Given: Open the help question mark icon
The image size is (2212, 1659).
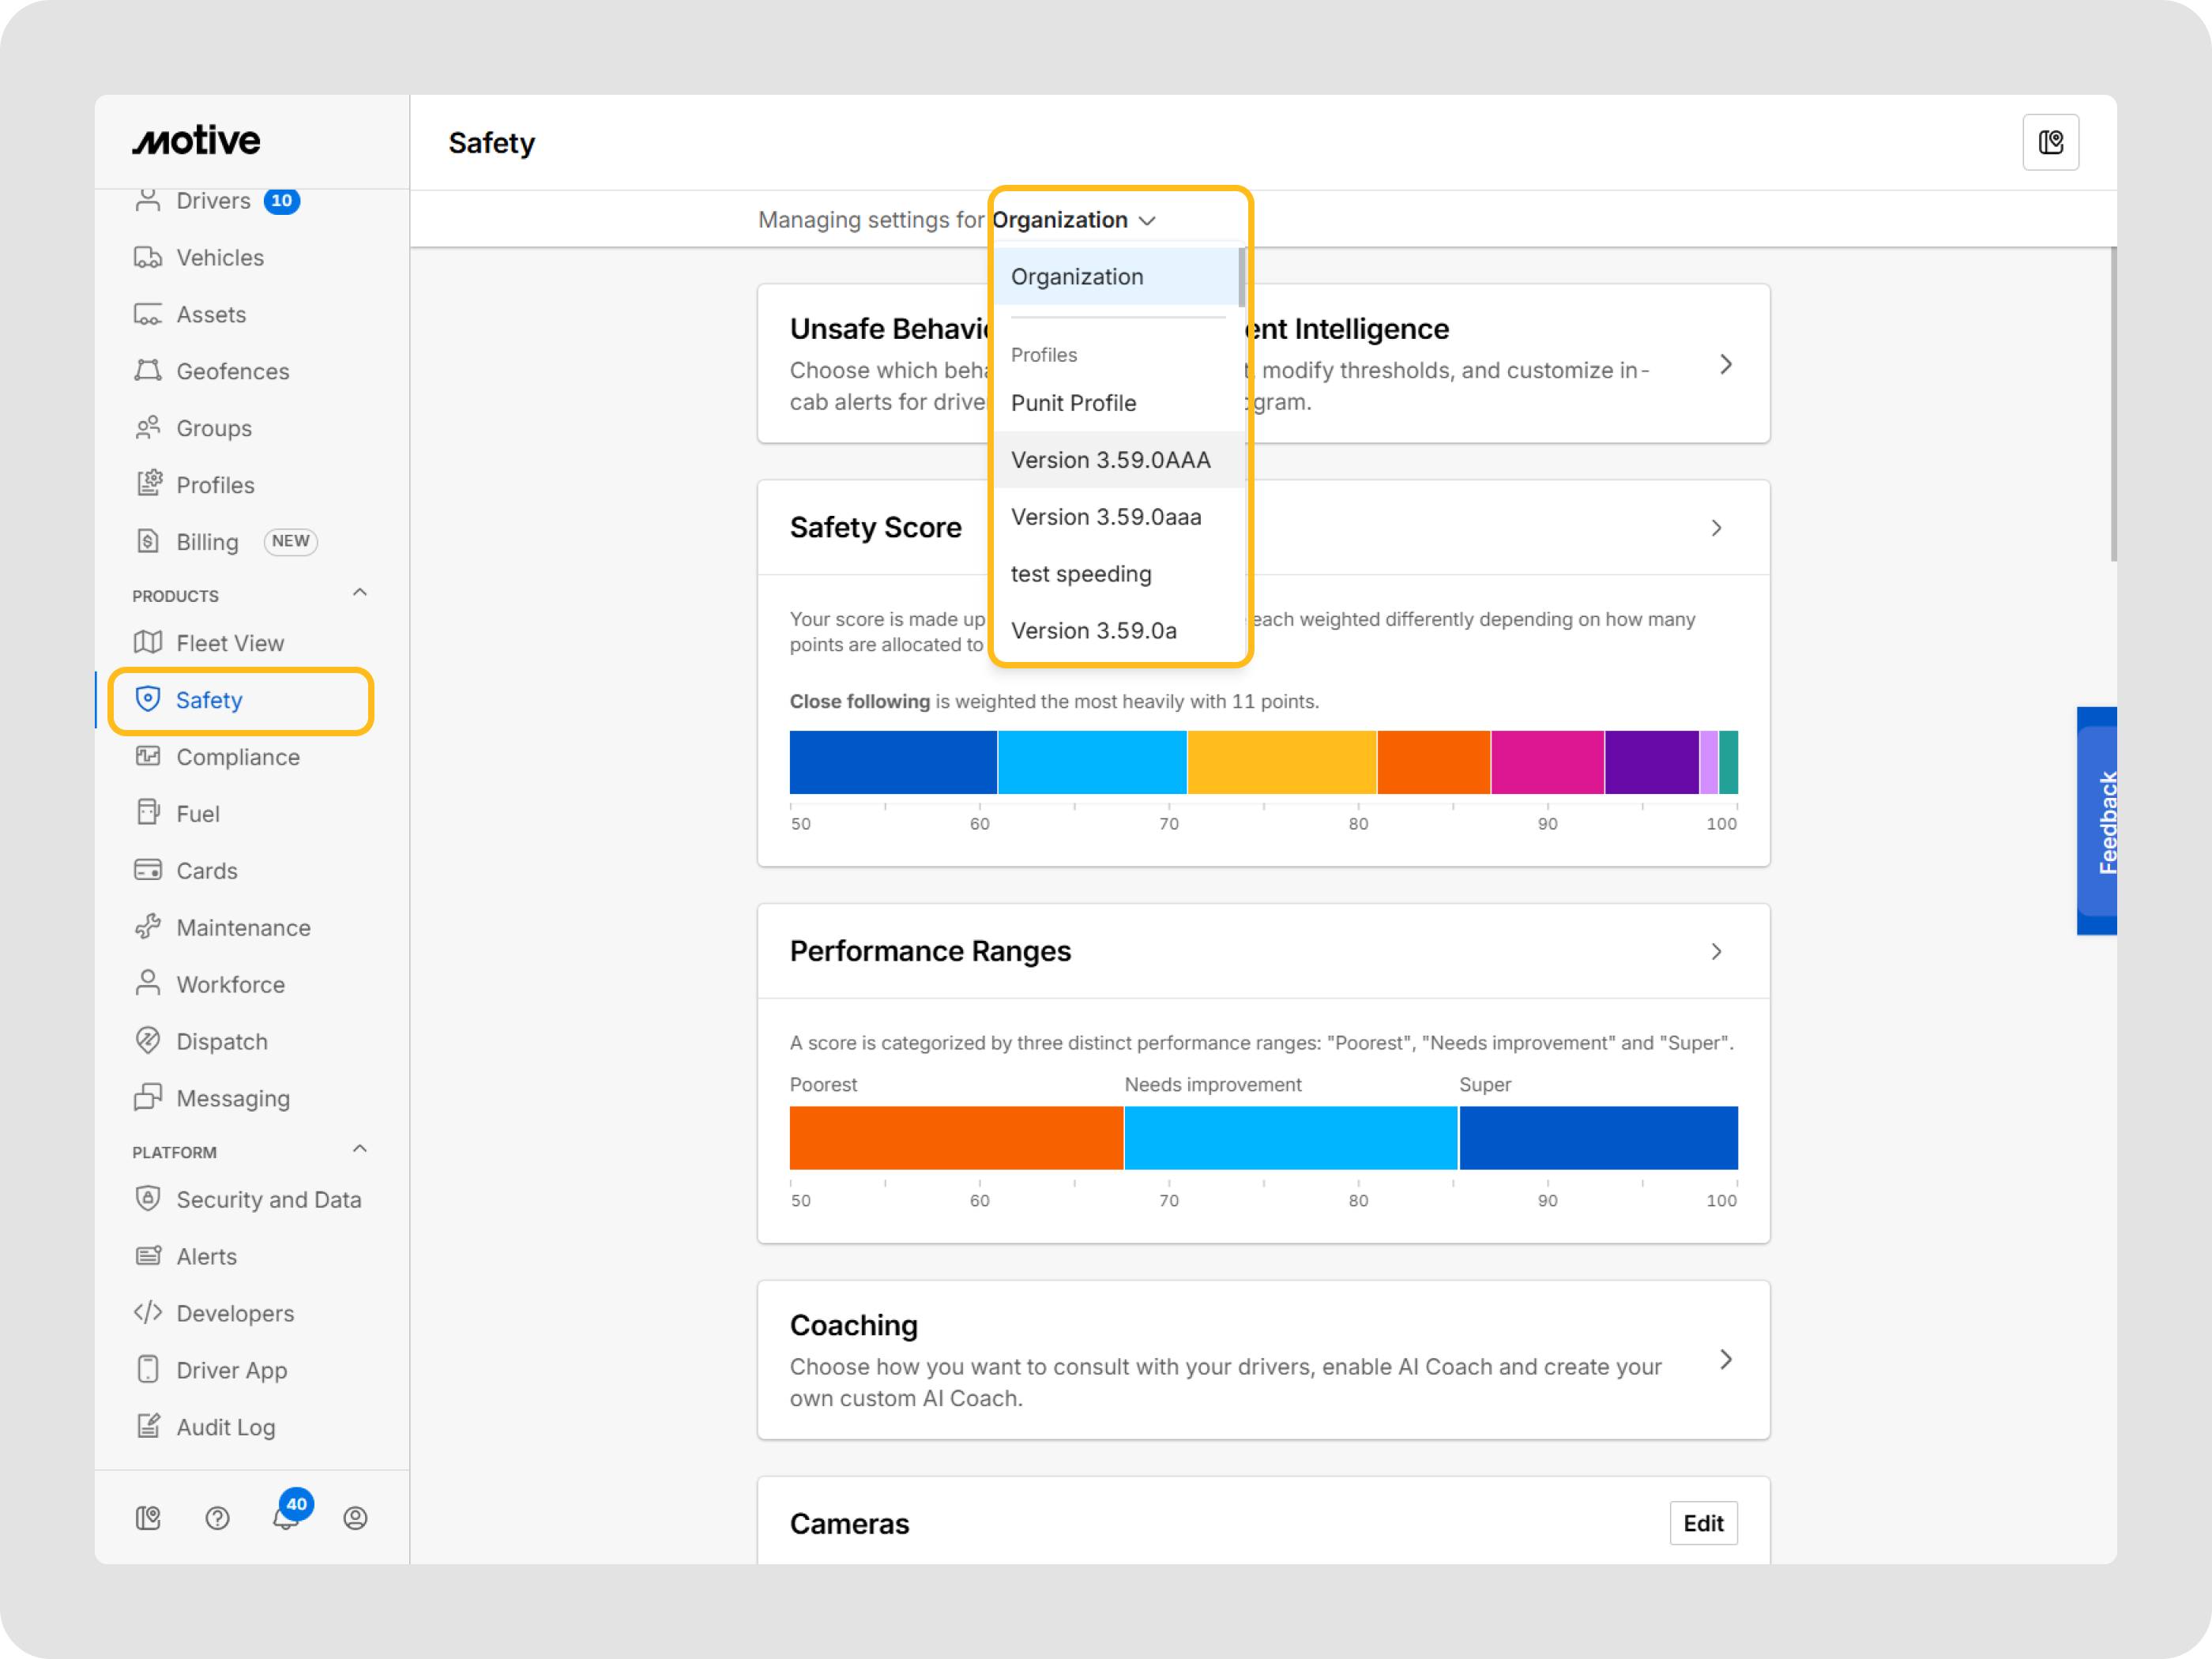Looking at the screenshot, I should 217,1518.
